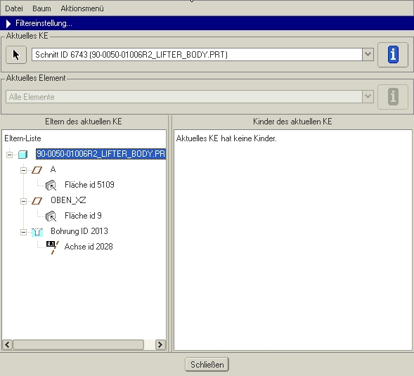This screenshot has width=414, height=376.
Task: Click the right arrow of horizontal scrollbar
Action: [x=160, y=344]
